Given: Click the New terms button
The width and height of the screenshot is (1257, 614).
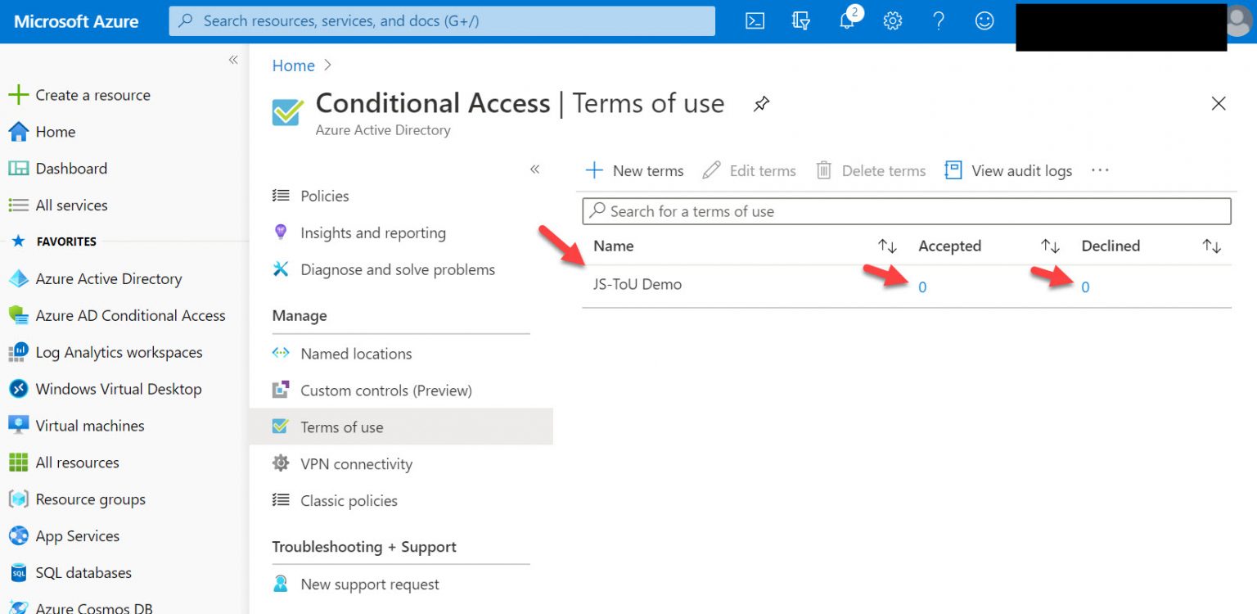Looking at the screenshot, I should 634,170.
